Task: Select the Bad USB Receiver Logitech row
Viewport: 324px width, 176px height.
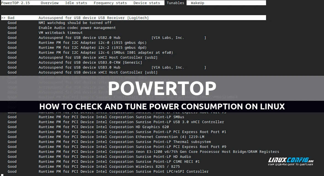Action: pos(134,18)
